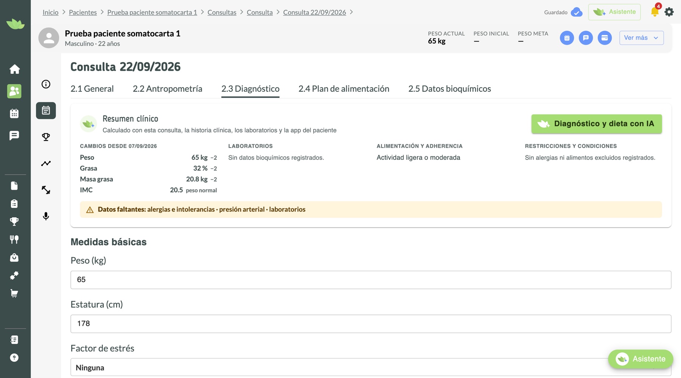Screen dimensions: 681x378
Task: Open the chat messages icon in sidebar
Action: click(x=14, y=135)
